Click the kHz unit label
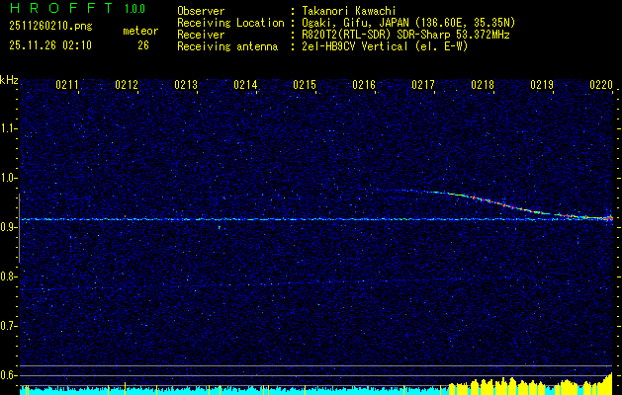The image size is (622, 395). [9, 80]
